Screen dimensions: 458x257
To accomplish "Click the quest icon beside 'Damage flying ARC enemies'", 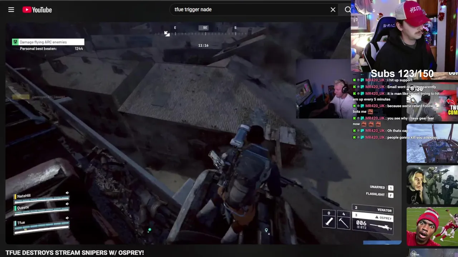I will coord(15,42).
